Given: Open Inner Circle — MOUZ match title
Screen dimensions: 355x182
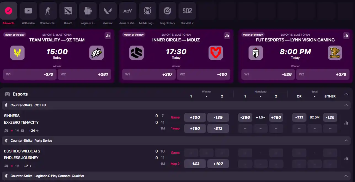Looking at the screenshot, I should click(176, 40).
